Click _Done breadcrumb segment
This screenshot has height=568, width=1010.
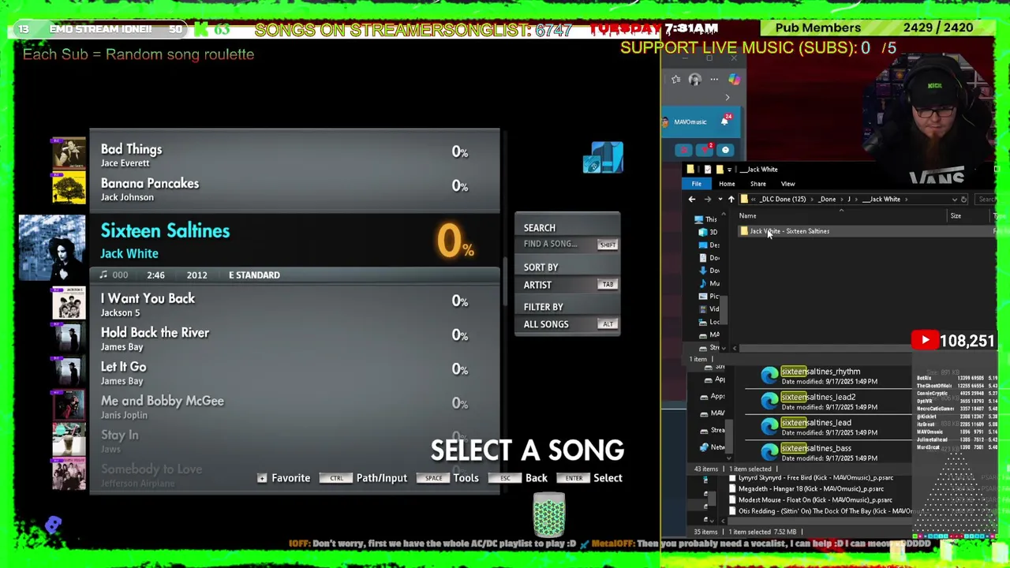pyautogui.click(x=827, y=200)
